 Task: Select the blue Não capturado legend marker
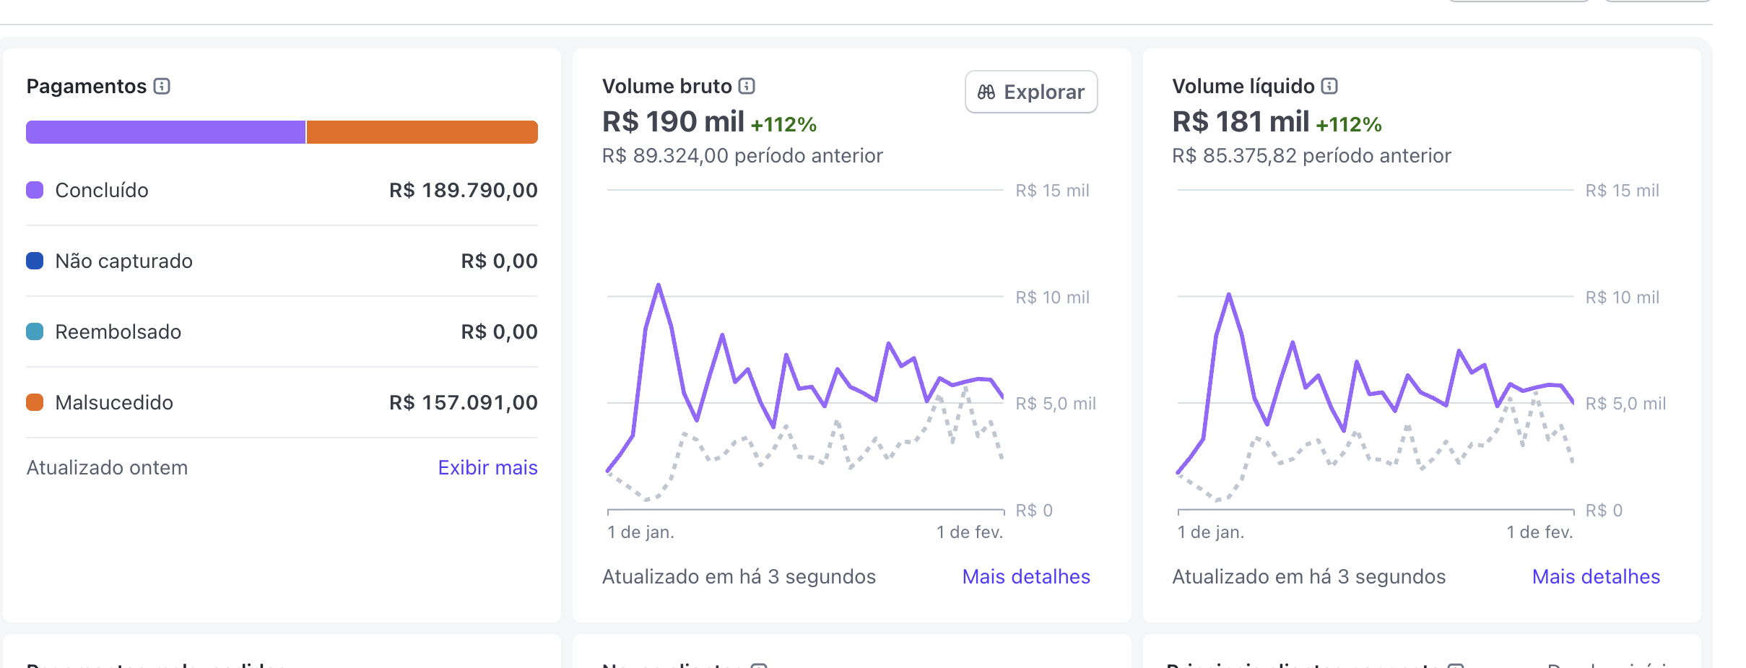[34, 261]
